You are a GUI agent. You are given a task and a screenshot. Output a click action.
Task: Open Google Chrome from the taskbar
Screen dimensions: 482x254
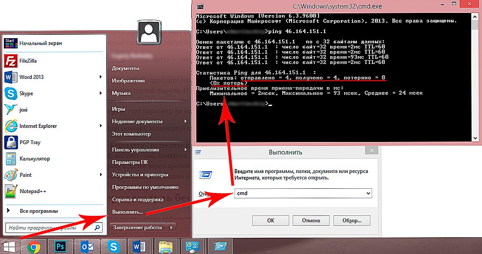(x=34, y=247)
